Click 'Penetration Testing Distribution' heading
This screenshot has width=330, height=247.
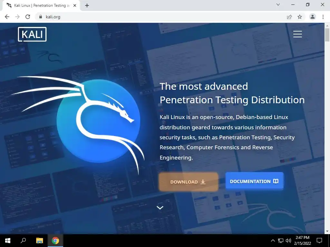pos(232,100)
